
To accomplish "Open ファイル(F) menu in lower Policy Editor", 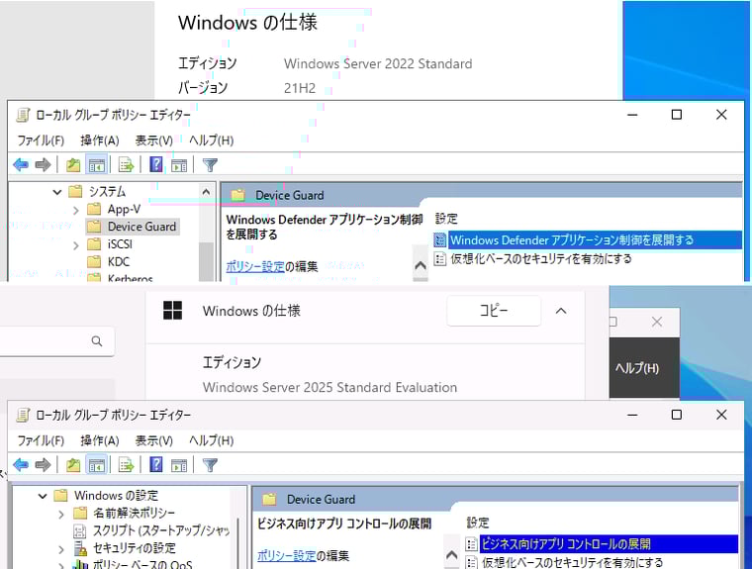I will point(41,440).
